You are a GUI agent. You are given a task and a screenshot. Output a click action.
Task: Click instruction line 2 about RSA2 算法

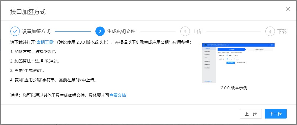(x=35, y=61)
